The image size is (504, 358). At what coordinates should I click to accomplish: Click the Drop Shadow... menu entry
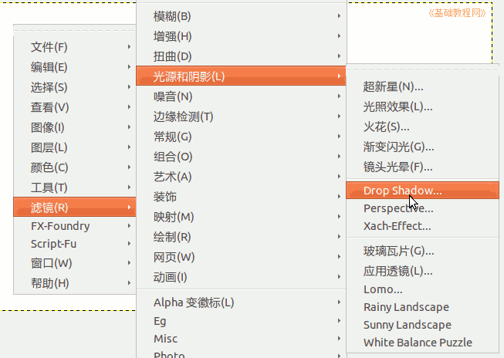click(422, 191)
